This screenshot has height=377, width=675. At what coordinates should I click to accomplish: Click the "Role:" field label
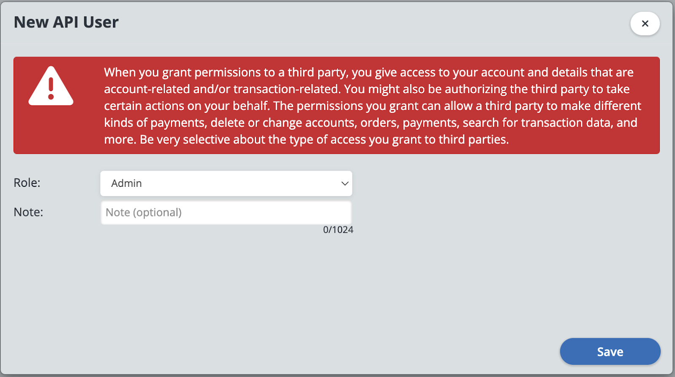(27, 183)
